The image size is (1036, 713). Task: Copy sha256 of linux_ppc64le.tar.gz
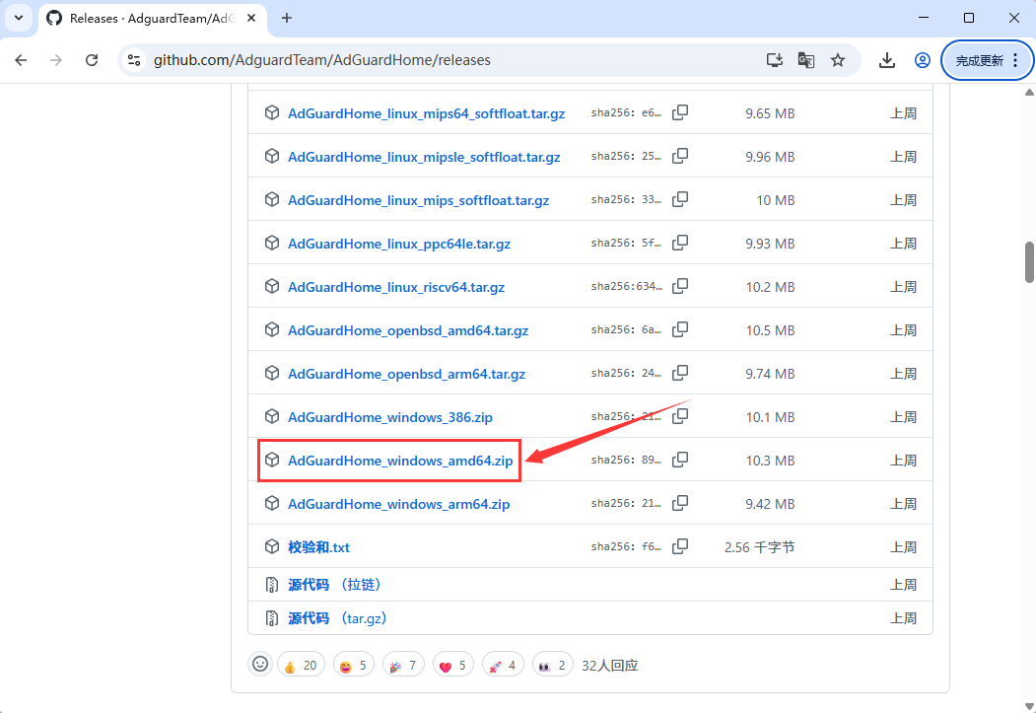680,244
